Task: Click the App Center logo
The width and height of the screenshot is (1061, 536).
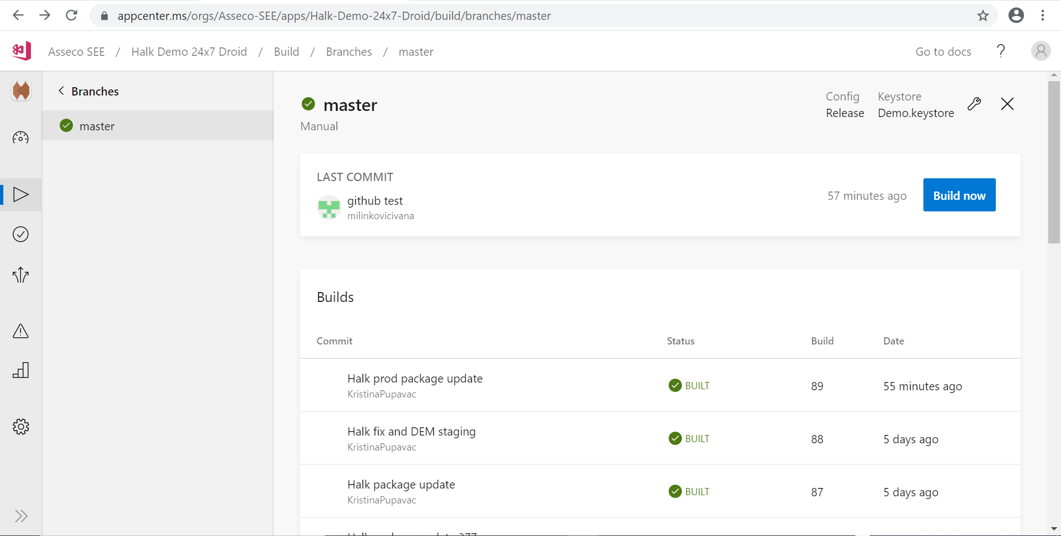Action: coord(22,51)
